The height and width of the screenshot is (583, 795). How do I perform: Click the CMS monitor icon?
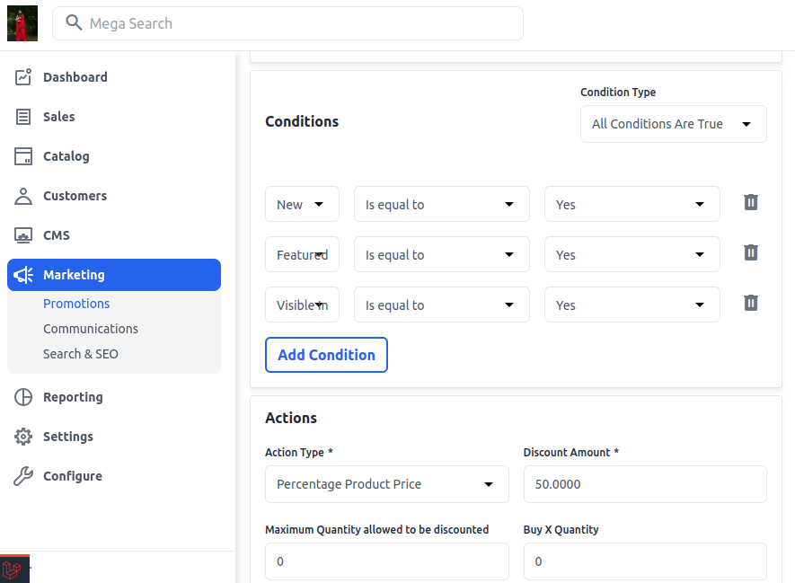tap(22, 235)
